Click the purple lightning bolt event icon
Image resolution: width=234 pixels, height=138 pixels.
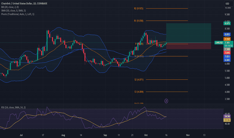[166, 101]
